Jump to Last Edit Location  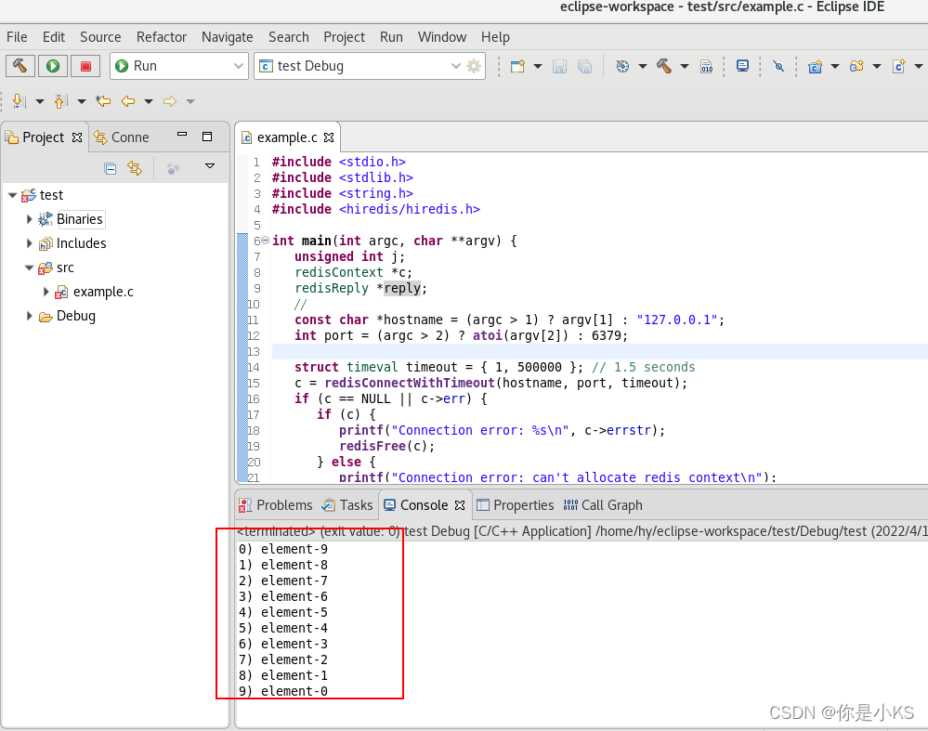[103, 101]
